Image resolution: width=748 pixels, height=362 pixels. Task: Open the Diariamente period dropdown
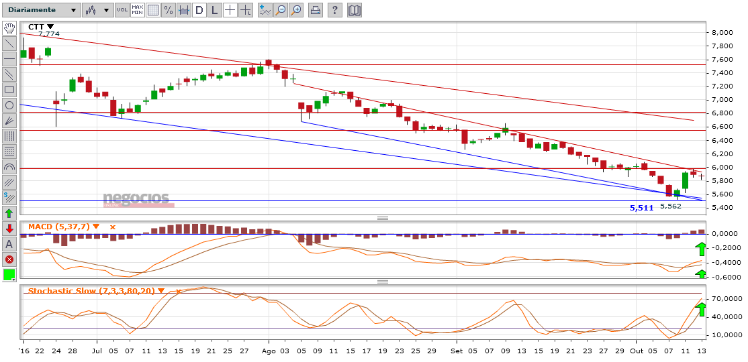40,10
